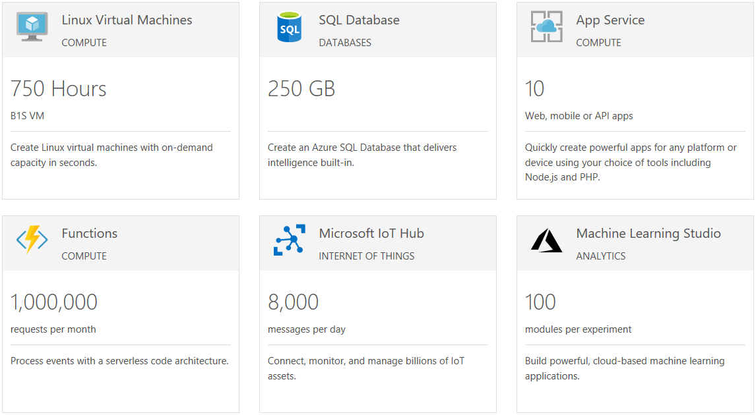Click the Microsoft IoT Hub icon
This screenshot has height=415, width=756.
pyautogui.click(x=289, y=240)
